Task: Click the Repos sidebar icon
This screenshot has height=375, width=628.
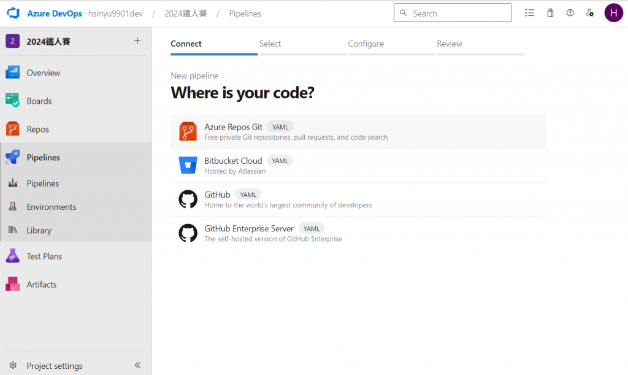Action: pos(12,129)
